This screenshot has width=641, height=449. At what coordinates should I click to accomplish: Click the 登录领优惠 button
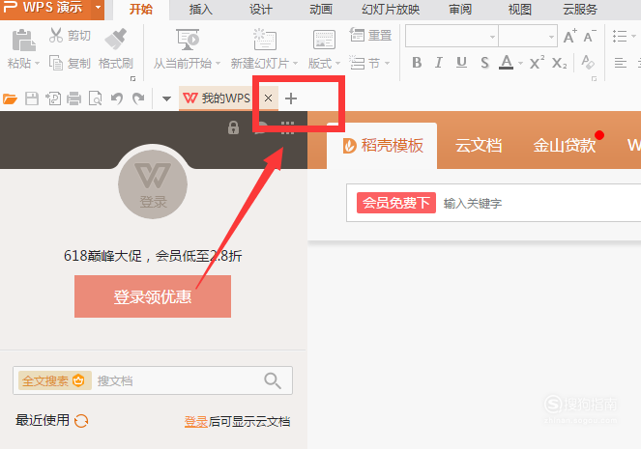point(153,296)
